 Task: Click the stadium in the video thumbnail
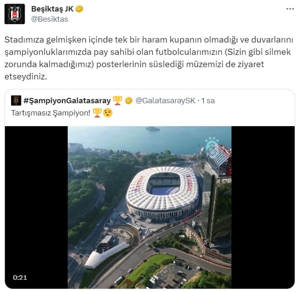coord(163,192)
